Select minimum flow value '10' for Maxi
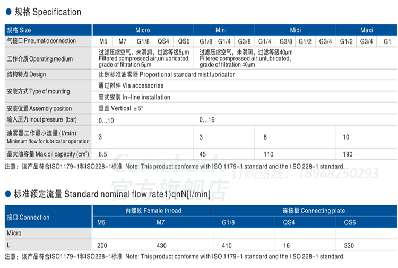398x268 pixels. click(346, 137)
